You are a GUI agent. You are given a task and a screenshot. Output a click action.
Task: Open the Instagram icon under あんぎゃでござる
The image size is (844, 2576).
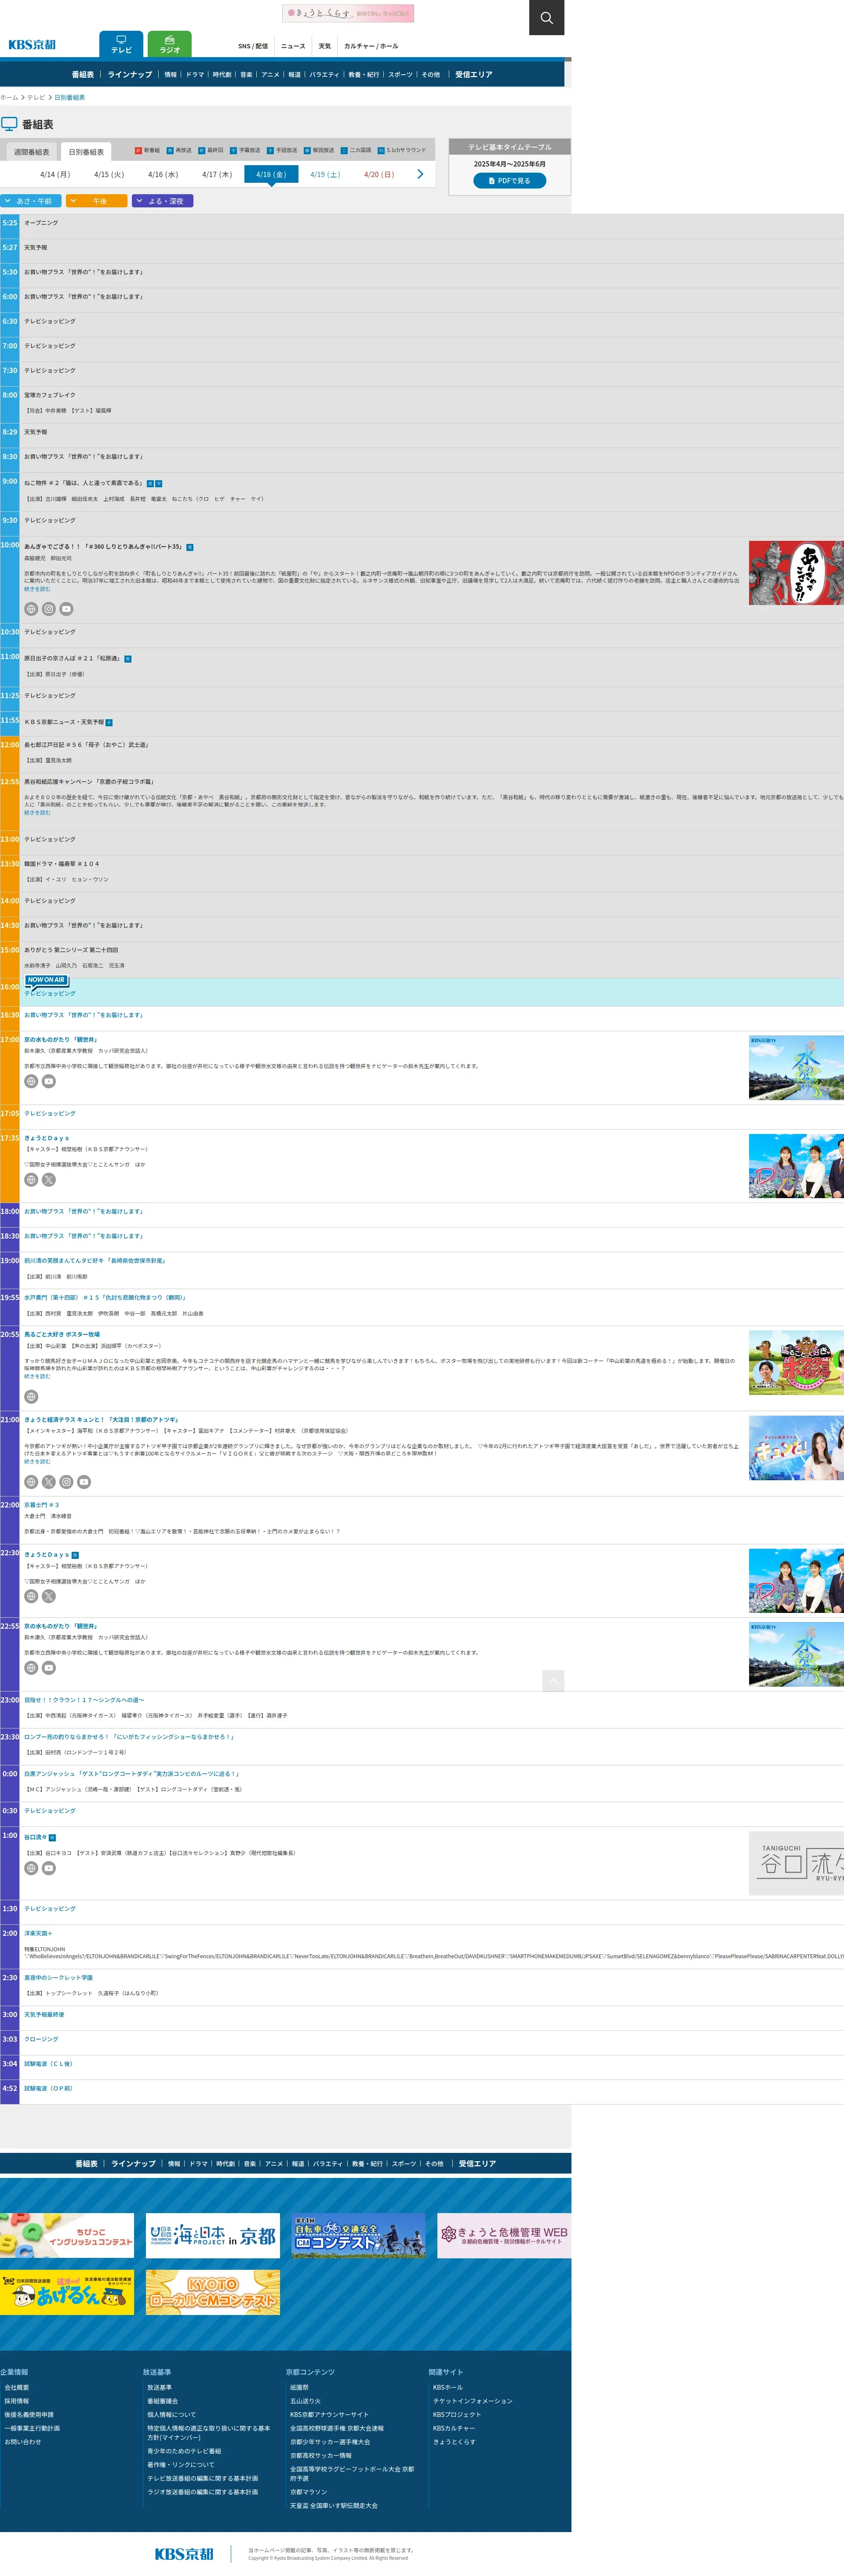click(48, 609)
